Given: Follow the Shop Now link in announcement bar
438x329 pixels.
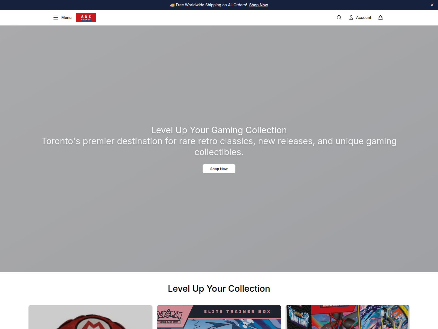Looking at the screenshot, I should point(258,5).
